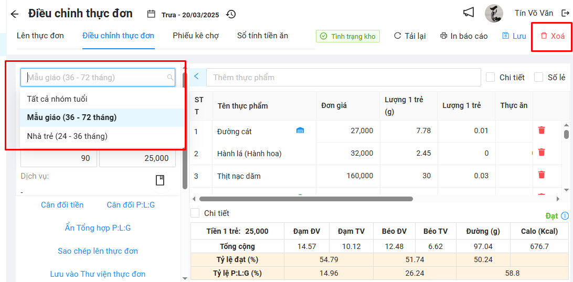
Task: Open the Sổ tính tiền ăn tab
Action: click(262, 36)
